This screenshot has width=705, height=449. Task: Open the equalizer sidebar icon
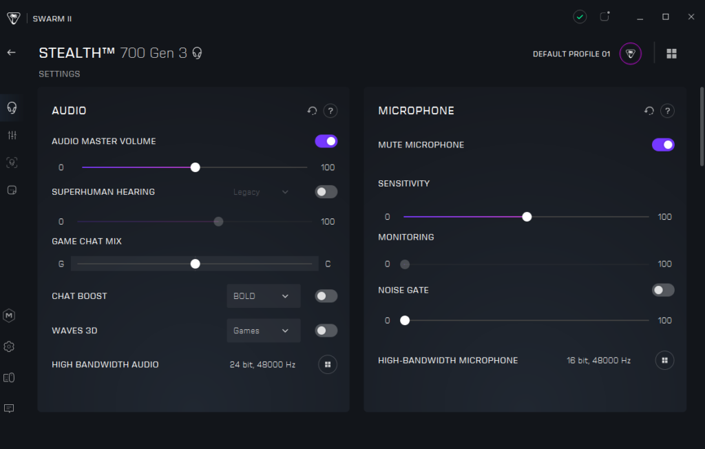click(x=12, y=135)
